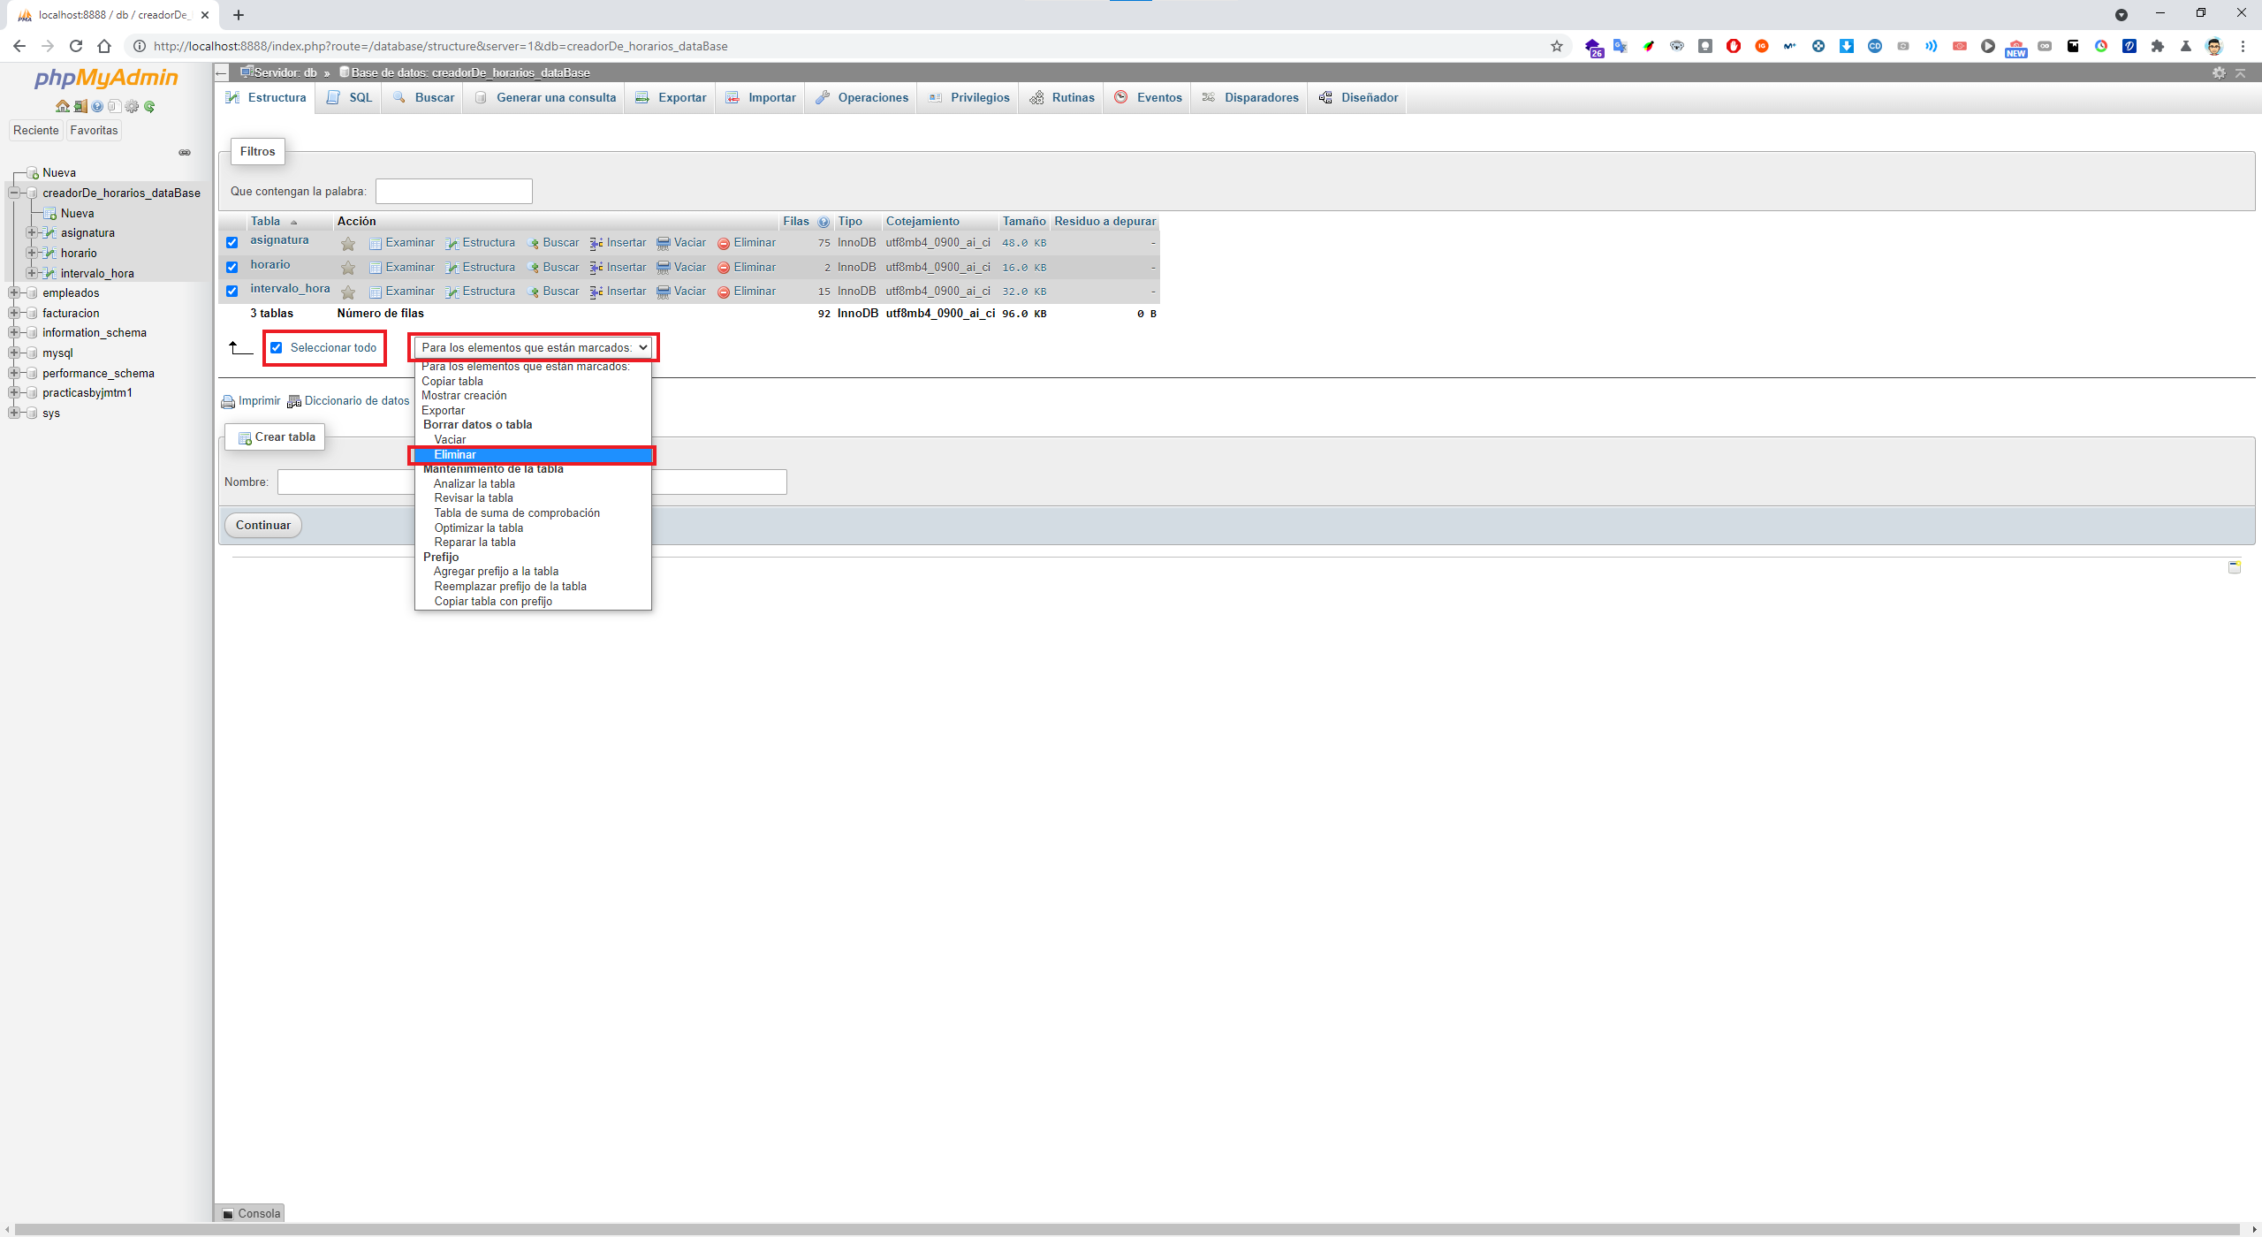Click the navigation panel link chain icon
The image size is (2262, 1237).
click(185, 153)
